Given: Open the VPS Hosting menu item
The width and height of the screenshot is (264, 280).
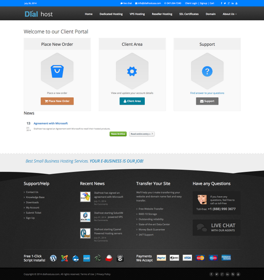Looking at the screenshot, I should (x=137, y=14).
